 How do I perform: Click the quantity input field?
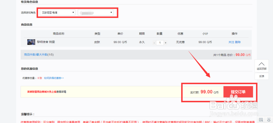pyautogui.click(x=160, y=43)
